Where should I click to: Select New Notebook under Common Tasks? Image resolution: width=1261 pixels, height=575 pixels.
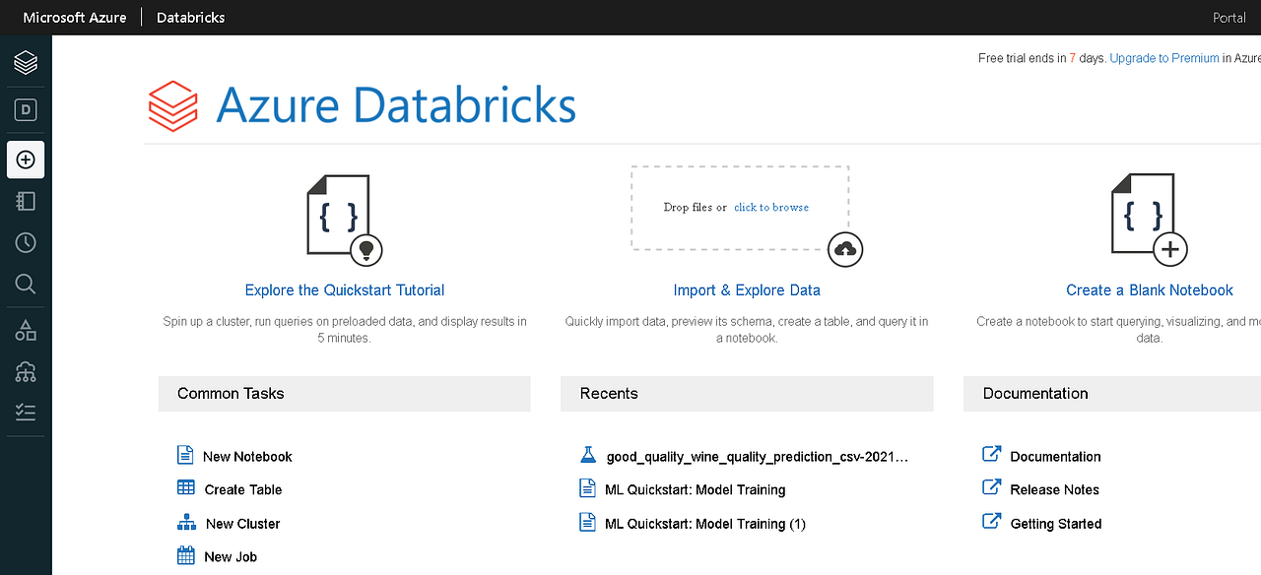pyautogui.click(x=247, y=457)
